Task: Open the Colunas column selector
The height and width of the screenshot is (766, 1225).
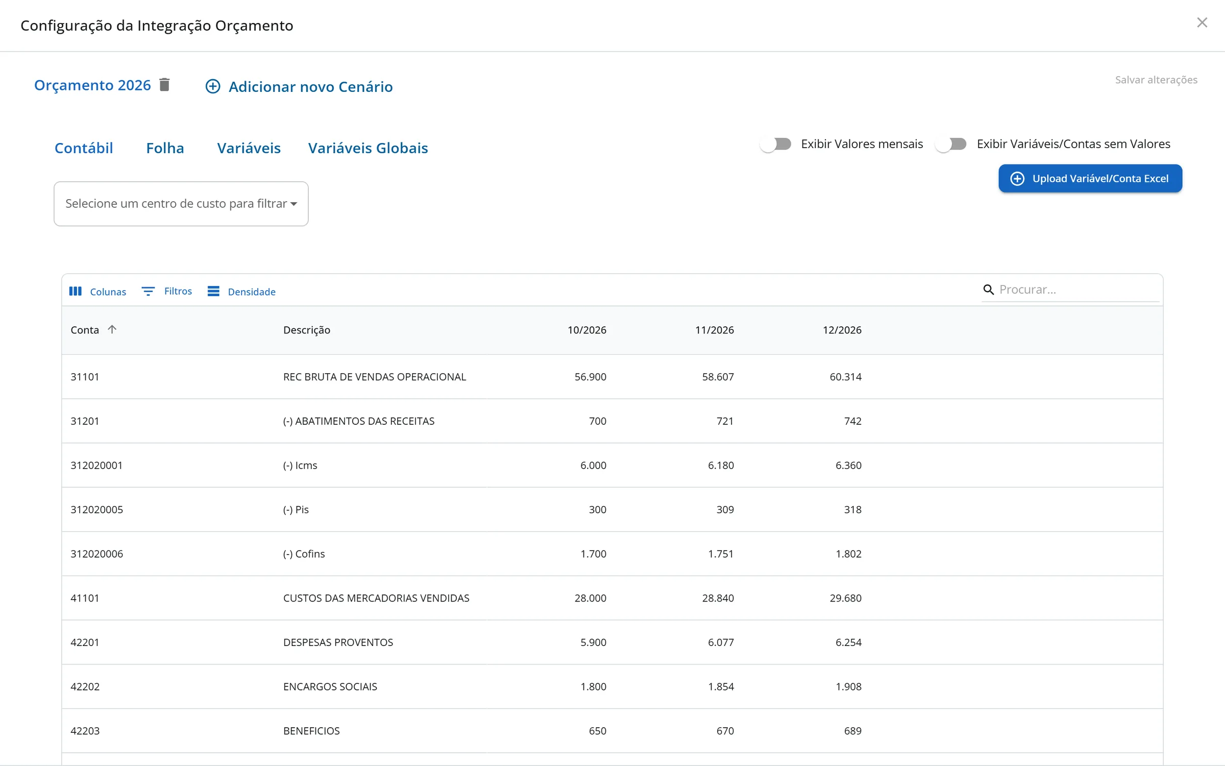Action: pyautogui.click(x=97, y=292)
